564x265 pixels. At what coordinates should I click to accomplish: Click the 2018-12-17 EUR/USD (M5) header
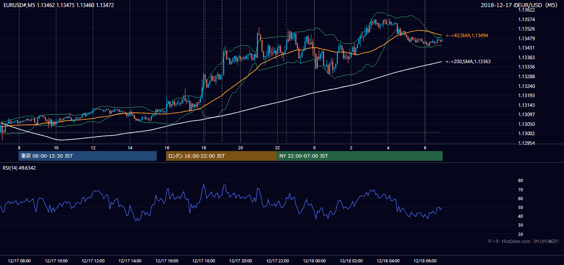click(519, 5)
